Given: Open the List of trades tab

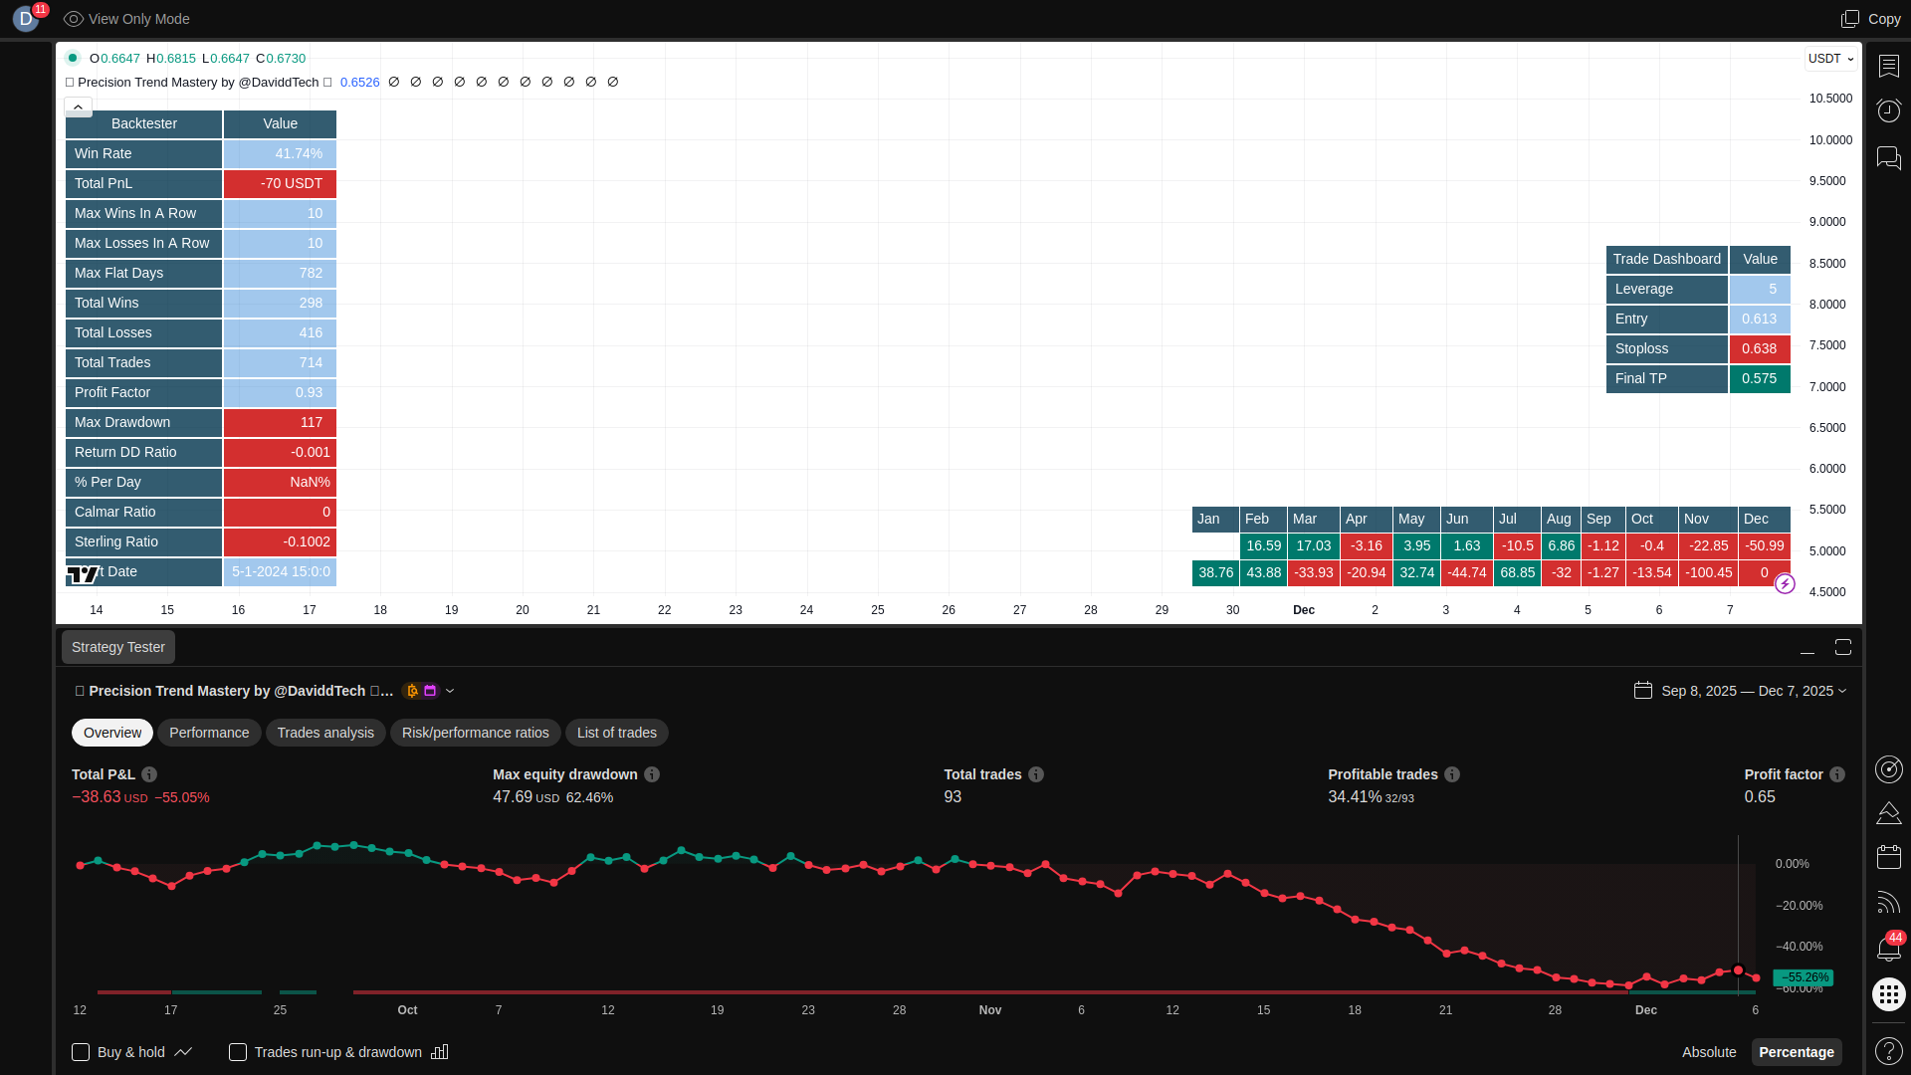Looking at the screenshot, I should (x=616, y=733).
